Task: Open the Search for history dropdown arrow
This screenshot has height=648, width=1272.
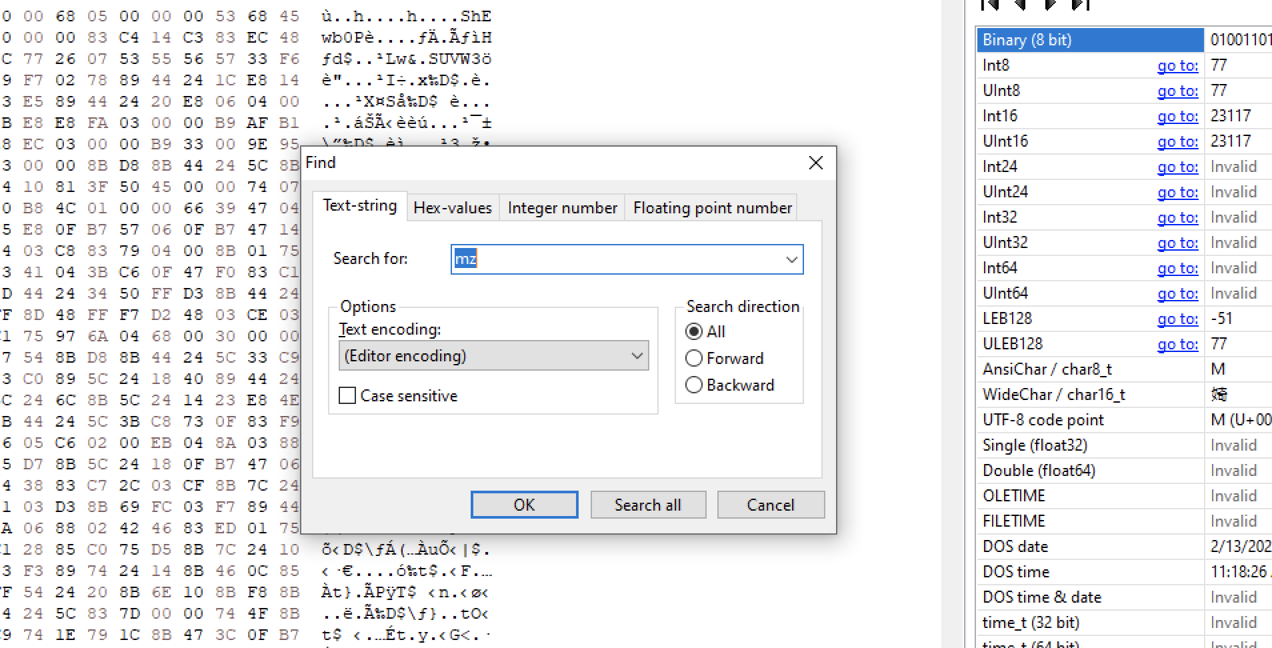Action: click(791, 259)
